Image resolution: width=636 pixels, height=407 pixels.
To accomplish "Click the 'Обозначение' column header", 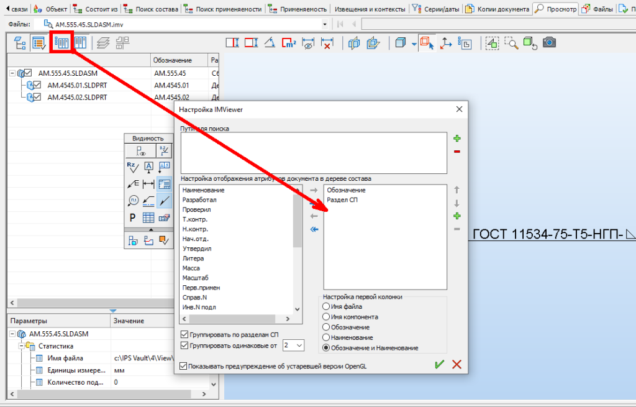I will pos(179,60).
